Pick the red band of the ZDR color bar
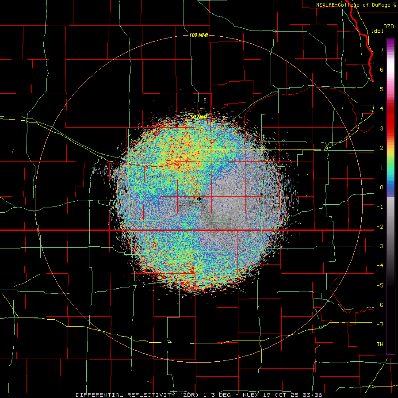 [390, 121]
